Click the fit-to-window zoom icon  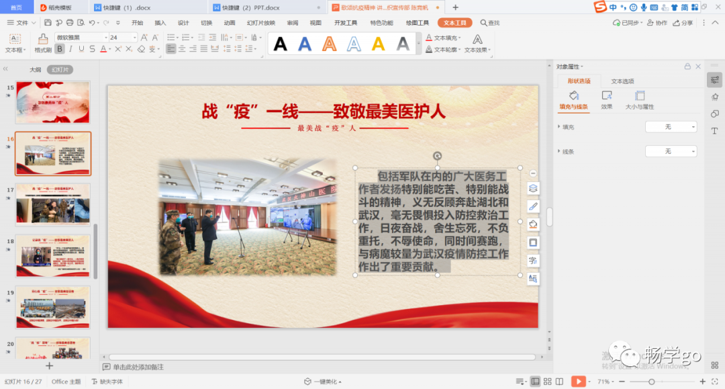coord(715,381)
